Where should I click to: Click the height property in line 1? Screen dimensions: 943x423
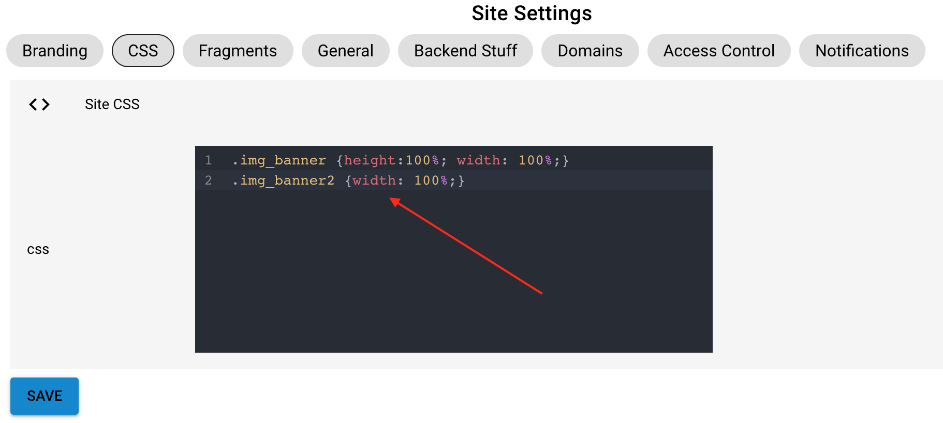click(x=370, y=160)
